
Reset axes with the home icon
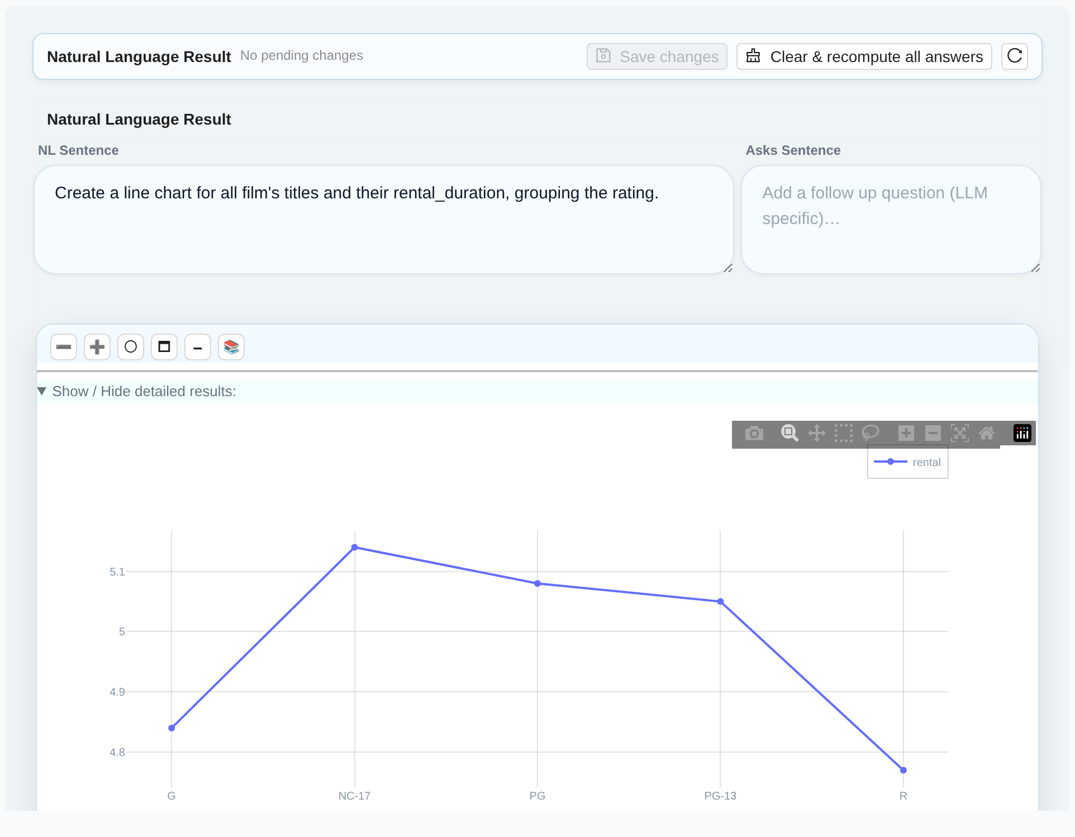pyautogui.click(x=987, y=433)
